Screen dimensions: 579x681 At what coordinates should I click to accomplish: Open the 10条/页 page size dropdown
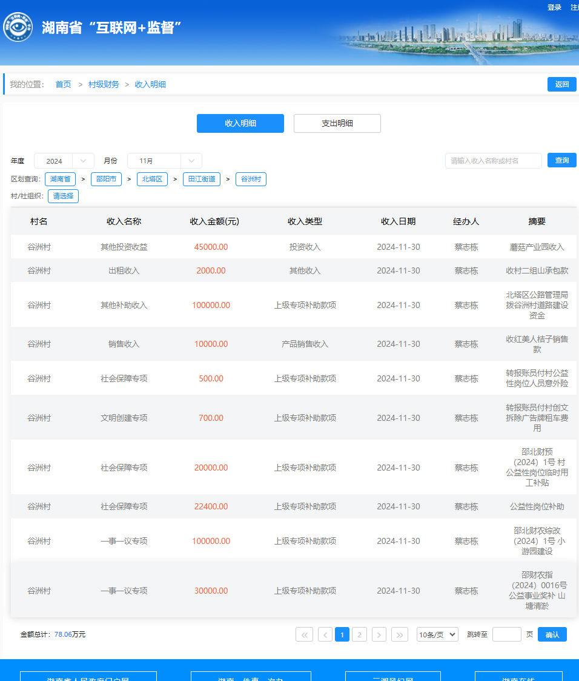click(x=437, y=634)
